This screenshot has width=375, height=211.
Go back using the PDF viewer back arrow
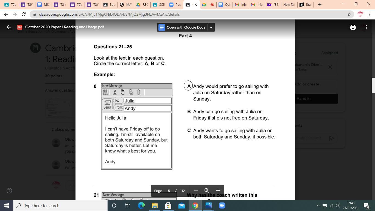click(9, 27)
